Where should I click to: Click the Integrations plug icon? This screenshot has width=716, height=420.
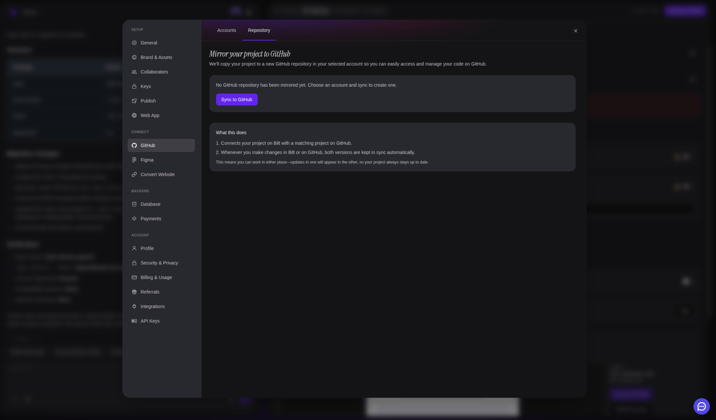coord(134,306)
